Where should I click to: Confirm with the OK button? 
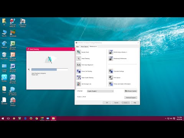[107, 103]
